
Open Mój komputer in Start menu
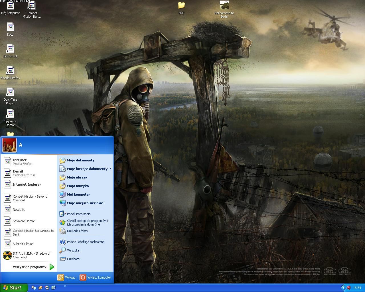coord(85,194)
